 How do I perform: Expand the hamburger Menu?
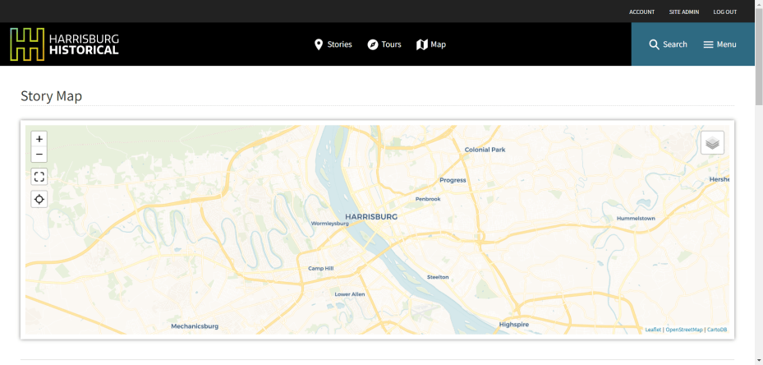[719, 44]
